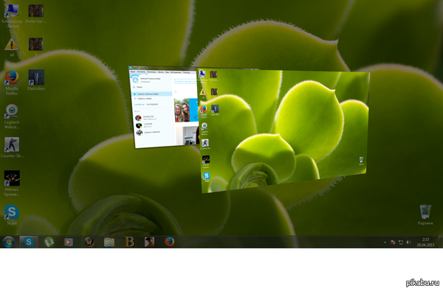Open the volume speaker tray icon
The image size is (443, 291).
pyautogui.click(x=408, y=242)
